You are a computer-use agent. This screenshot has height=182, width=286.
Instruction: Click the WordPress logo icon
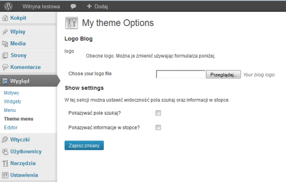[x=8, y=6]
